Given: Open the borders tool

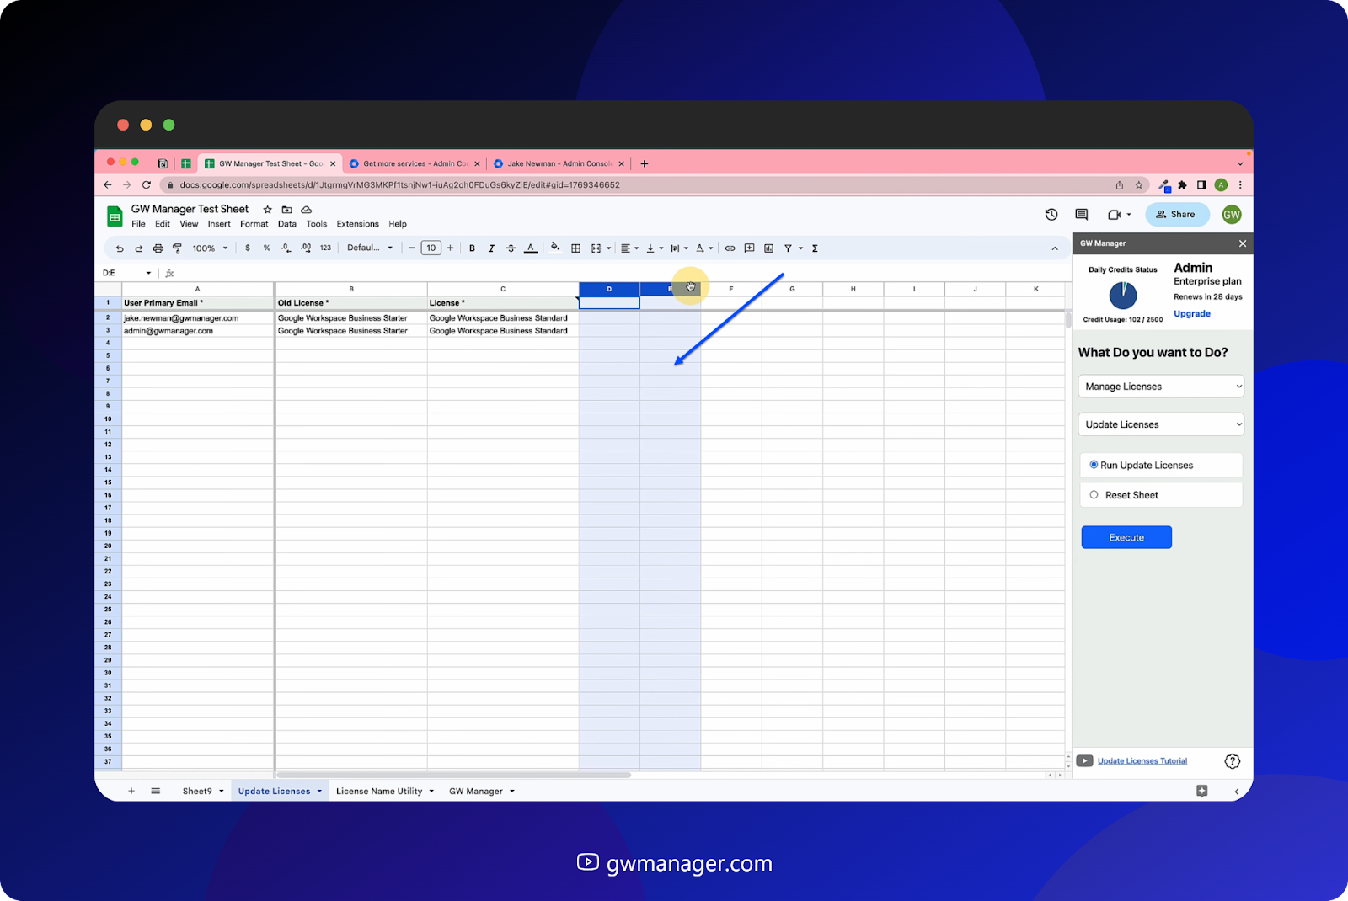Looking at the screenshot, I should 576,248.
